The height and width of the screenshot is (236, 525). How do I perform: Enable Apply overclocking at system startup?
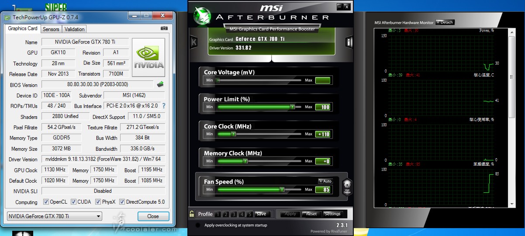pos(198,225)
